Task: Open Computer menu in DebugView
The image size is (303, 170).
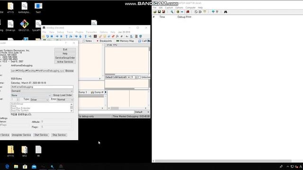Action: point(190,8)
